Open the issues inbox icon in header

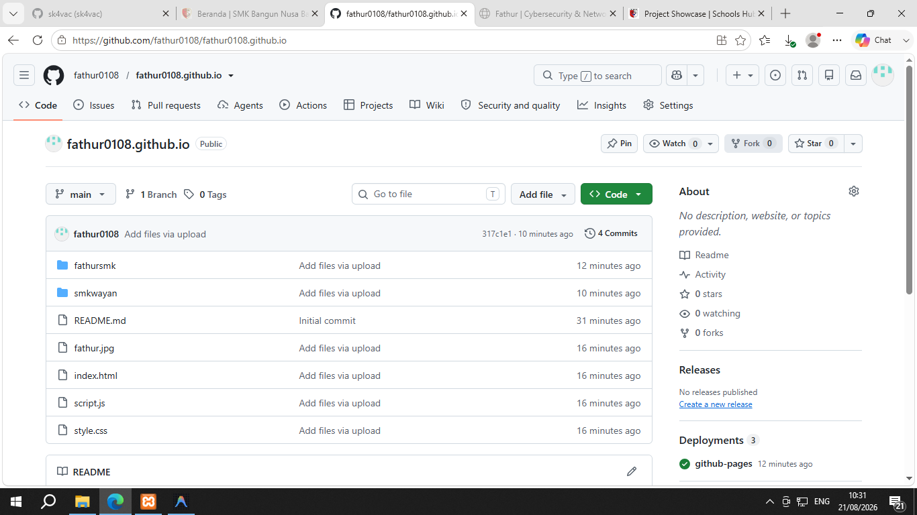tap(775, 75)
